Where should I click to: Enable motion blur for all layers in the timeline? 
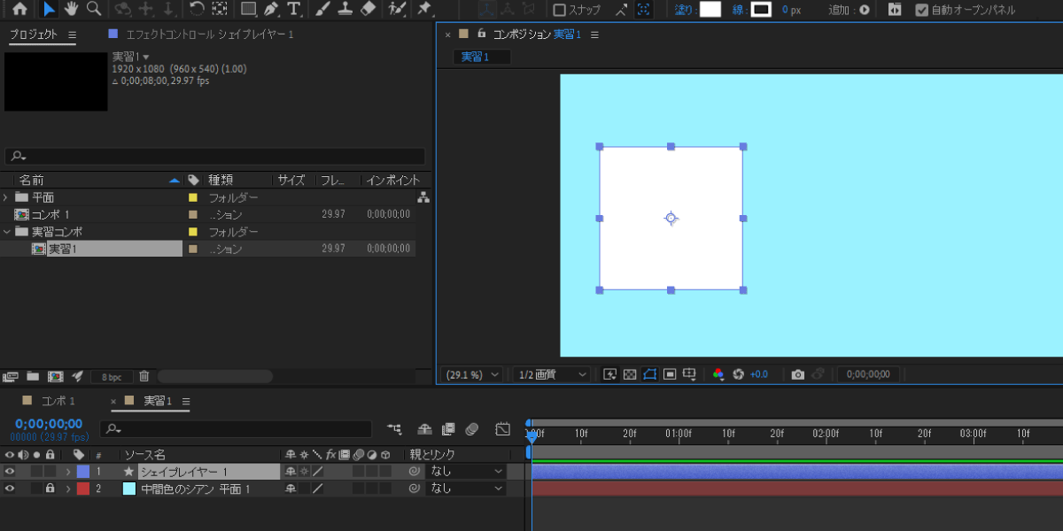pyautogui.click(x=472, y=429)
